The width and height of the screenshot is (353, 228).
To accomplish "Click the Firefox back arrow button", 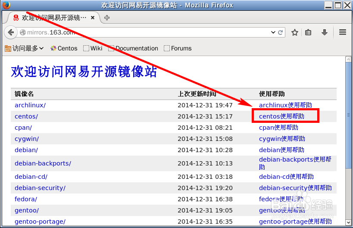I will tap(11, 32).
